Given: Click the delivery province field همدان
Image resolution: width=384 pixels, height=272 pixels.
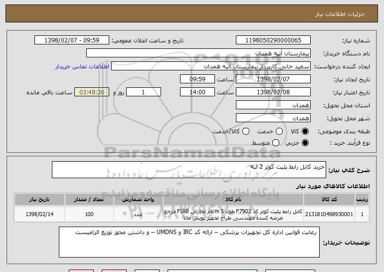Looking at the screenshot, I should [x=273, y=105].
